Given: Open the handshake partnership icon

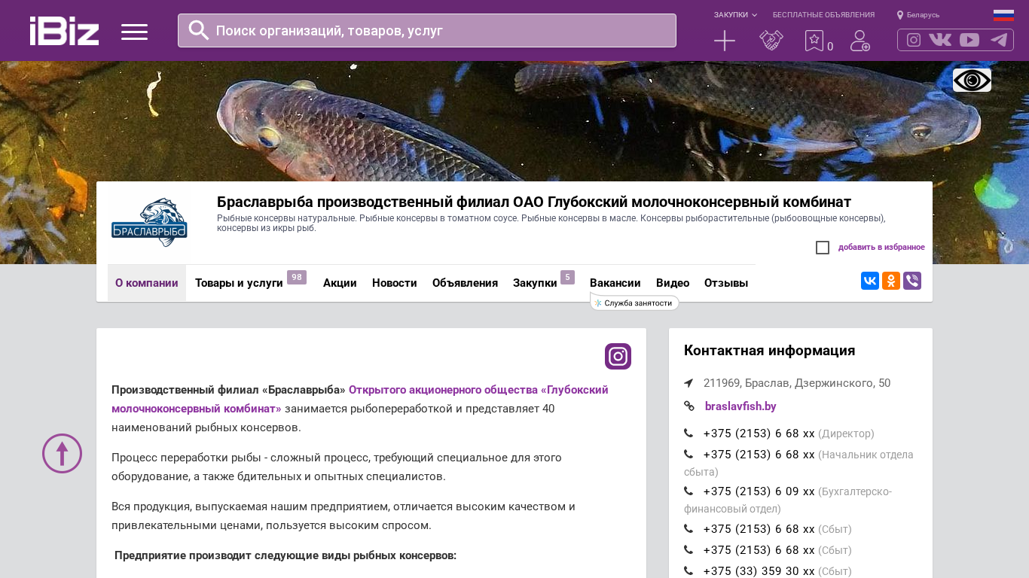Looking at the screenshot, I should (771, 41).
